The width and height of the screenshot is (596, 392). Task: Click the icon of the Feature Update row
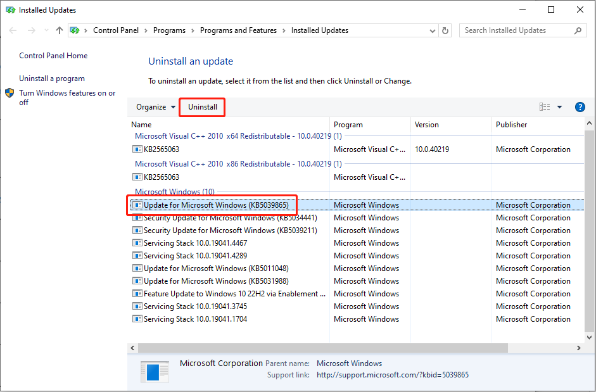point(137,294)
